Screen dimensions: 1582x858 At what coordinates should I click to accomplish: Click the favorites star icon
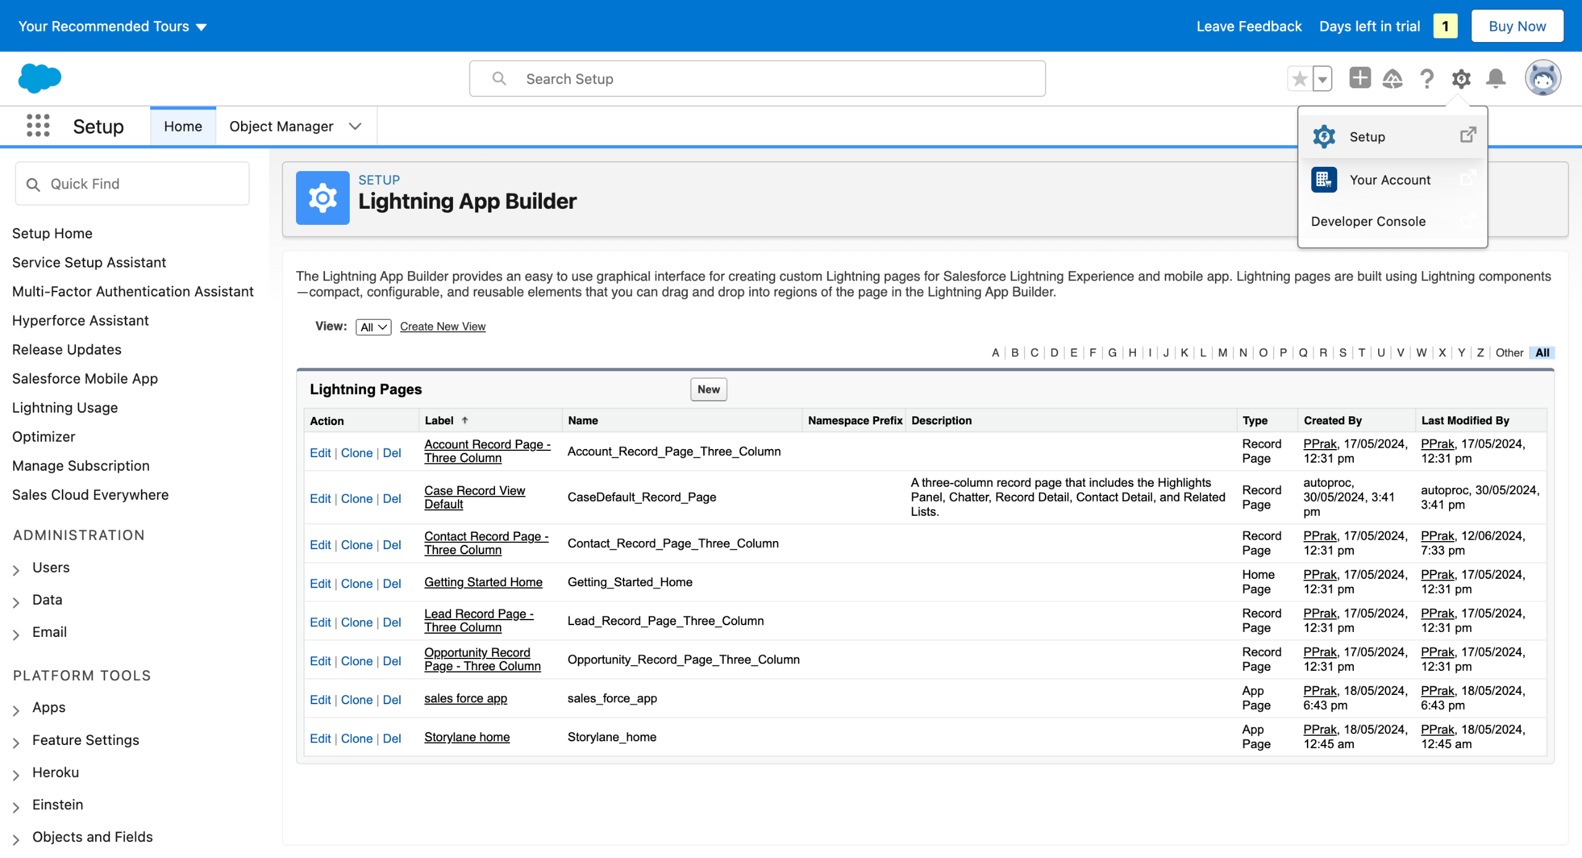click(x=1300, y=78)
